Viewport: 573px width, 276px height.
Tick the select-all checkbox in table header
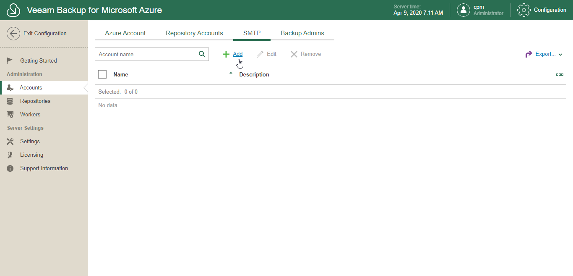(102, 74)
